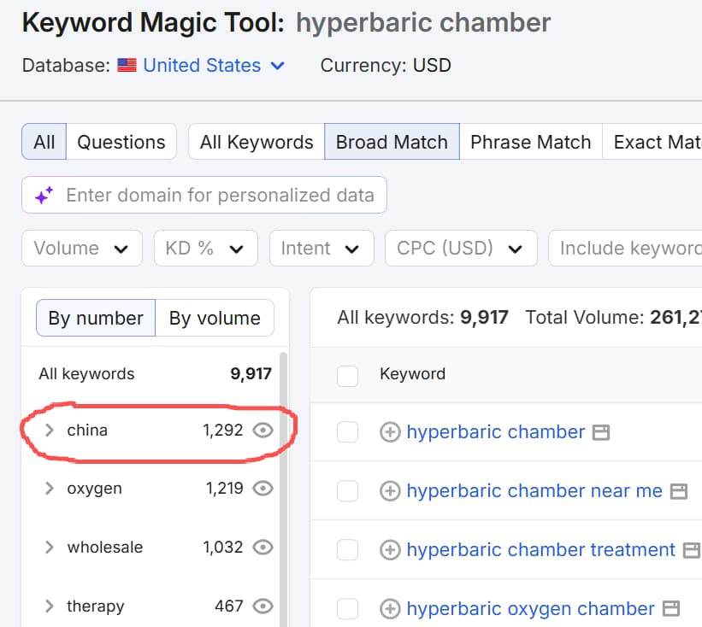Switch to the Questions tab
Image resolution: width=702 pixels, height=627 pixels.
[x=121, y=142]
